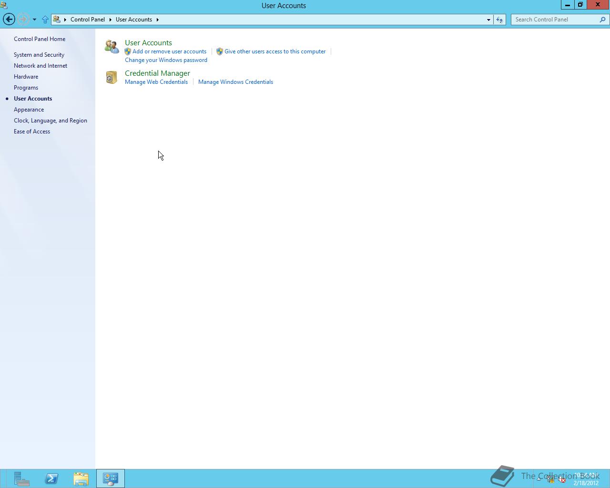Open the recent locations dropdown arrow
The image size is (610, 488).
(34, 20)
